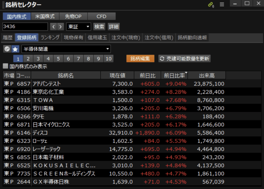Open the 登録銘柄 tab
Screen dimensions: 264x189
27,38
